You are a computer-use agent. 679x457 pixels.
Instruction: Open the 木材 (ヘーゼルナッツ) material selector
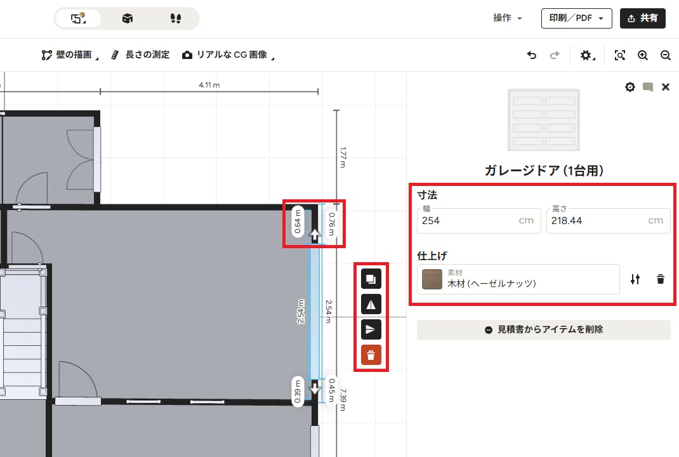click(518, 279)
